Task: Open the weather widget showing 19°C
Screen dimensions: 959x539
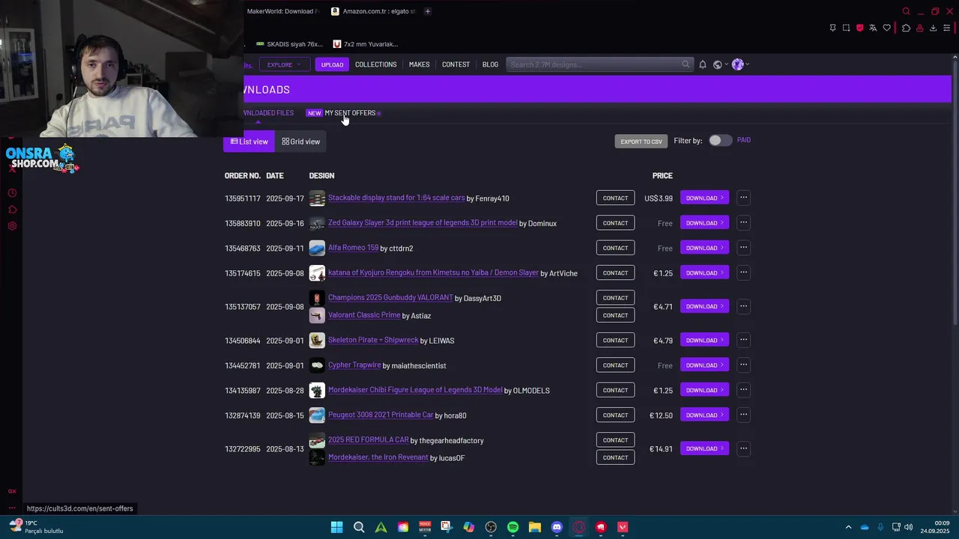Action: tap(36, 527)
